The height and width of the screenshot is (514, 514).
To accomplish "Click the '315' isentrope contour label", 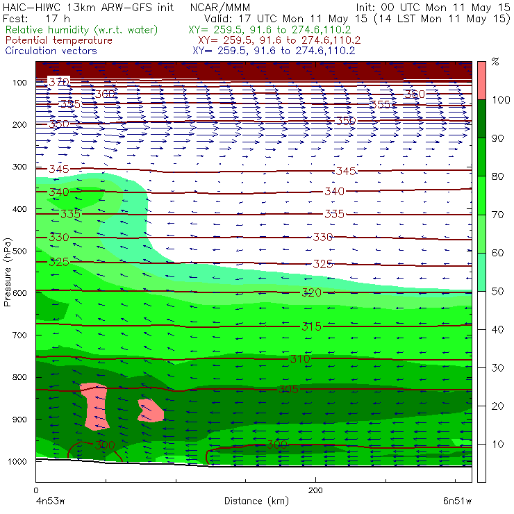I will point(311,326).
